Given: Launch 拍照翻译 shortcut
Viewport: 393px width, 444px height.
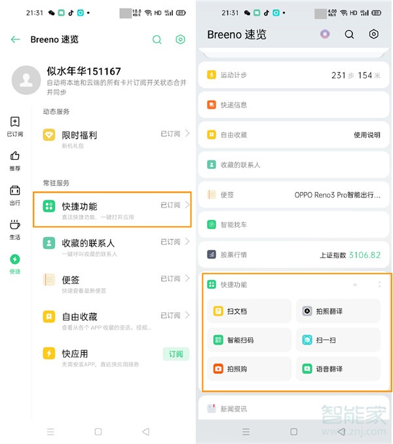Looking at the screenshot, I should (338, 311).
